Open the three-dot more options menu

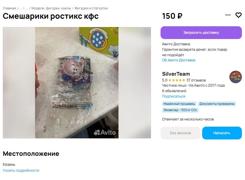point(228,15)
